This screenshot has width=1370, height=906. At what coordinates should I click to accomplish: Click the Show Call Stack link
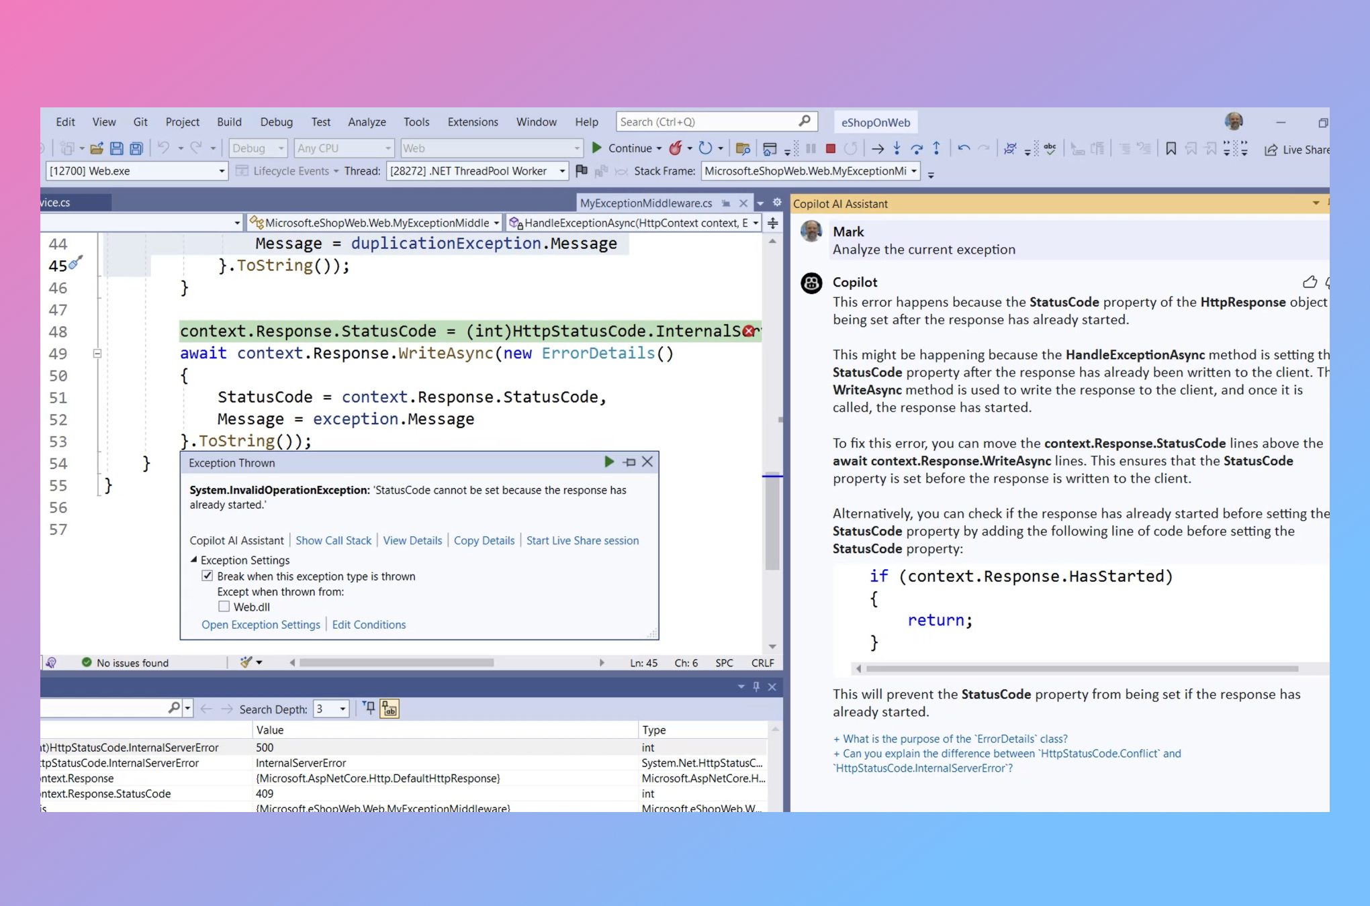334,540
